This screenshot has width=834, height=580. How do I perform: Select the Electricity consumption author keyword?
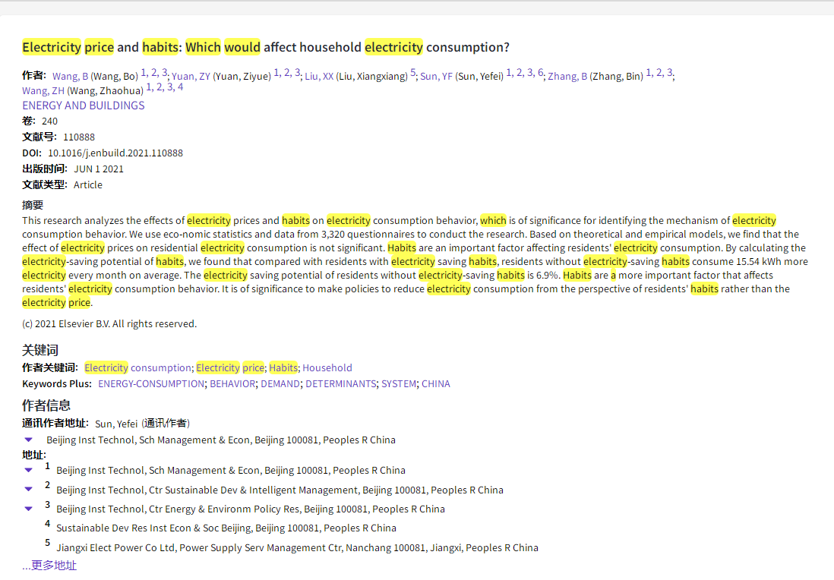[x=137, y=368]
